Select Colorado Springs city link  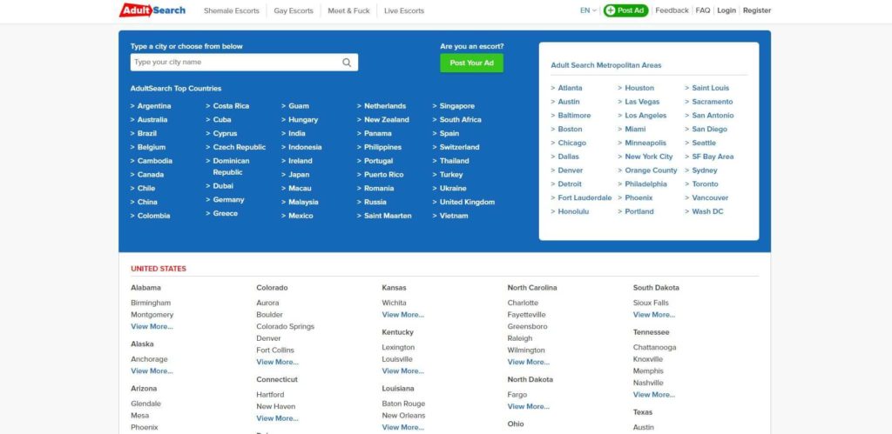coord(285,327)
